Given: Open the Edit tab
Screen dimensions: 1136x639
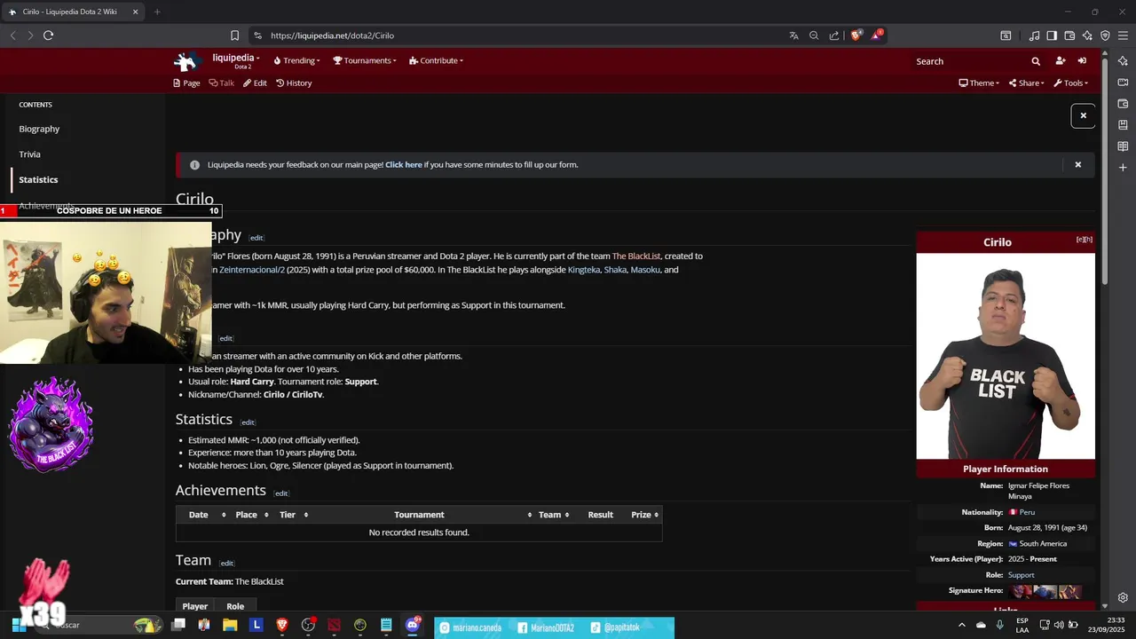Looking at the screenshot, I should click(x=255, y=83).
